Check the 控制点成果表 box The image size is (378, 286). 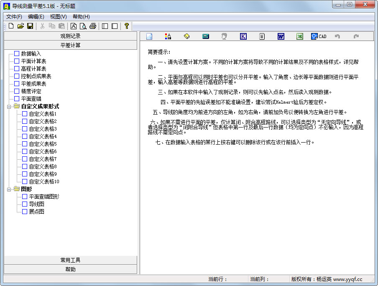pyautogui.click(x=17, y=76)
